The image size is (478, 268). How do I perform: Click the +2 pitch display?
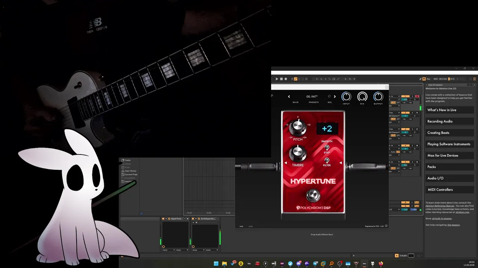[327, 129]
